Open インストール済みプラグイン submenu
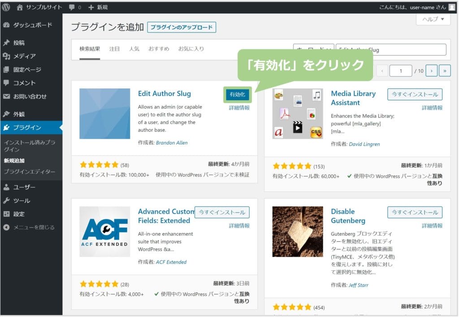 click(29, 146)
